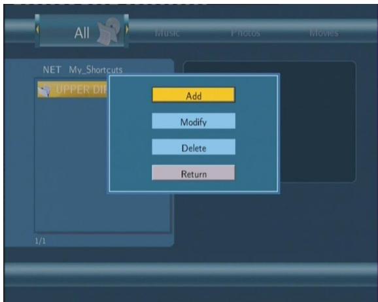The image size is (378, 302).
Task: Click the left arrow beside All
Action: 37,29
